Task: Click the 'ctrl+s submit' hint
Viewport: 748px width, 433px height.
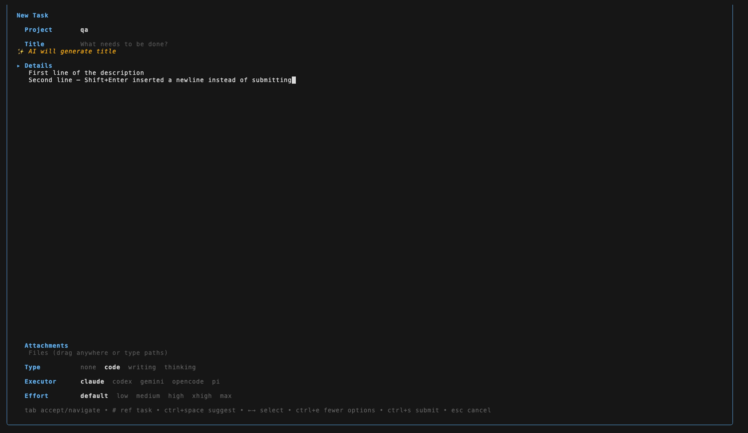Action: [413, 410]
